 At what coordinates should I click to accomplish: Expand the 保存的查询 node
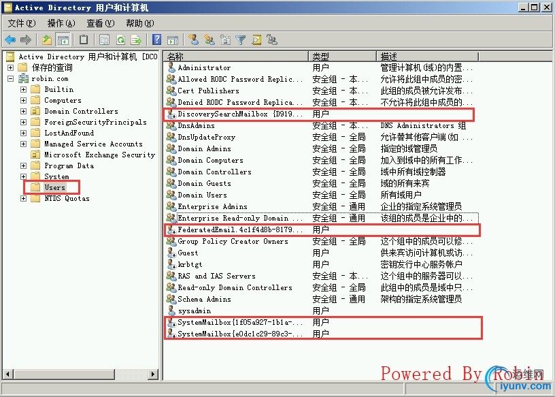tap(11, 67)
